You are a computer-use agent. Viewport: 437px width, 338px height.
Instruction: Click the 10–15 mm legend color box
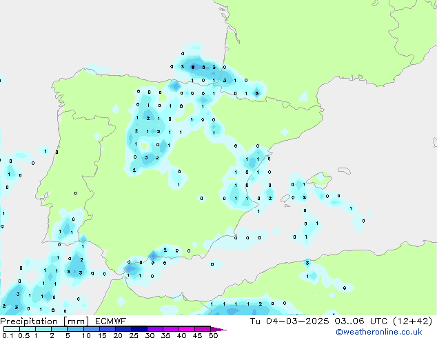91,329
